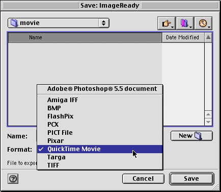The width and height of the screenshot is (221, 192).
Task: Click the file list scroll up arrow
Action: pos(208,114)
